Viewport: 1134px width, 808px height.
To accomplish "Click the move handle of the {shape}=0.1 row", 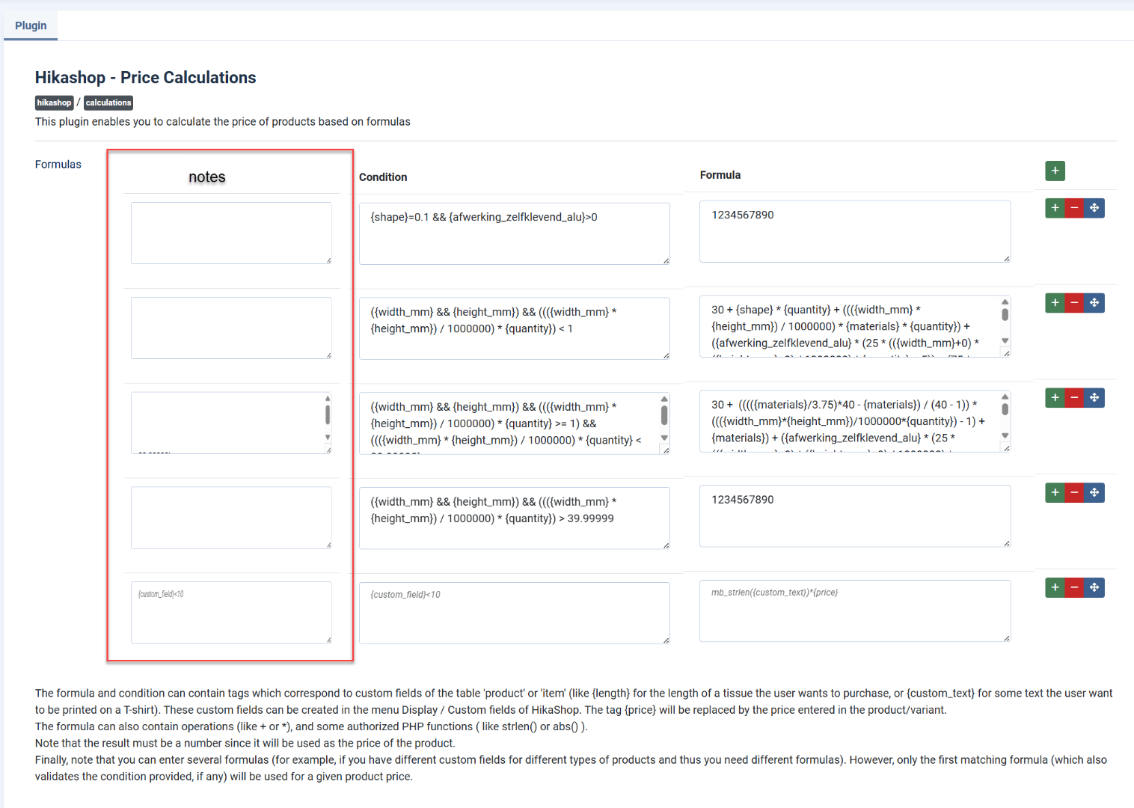I will pos(1094,208).
